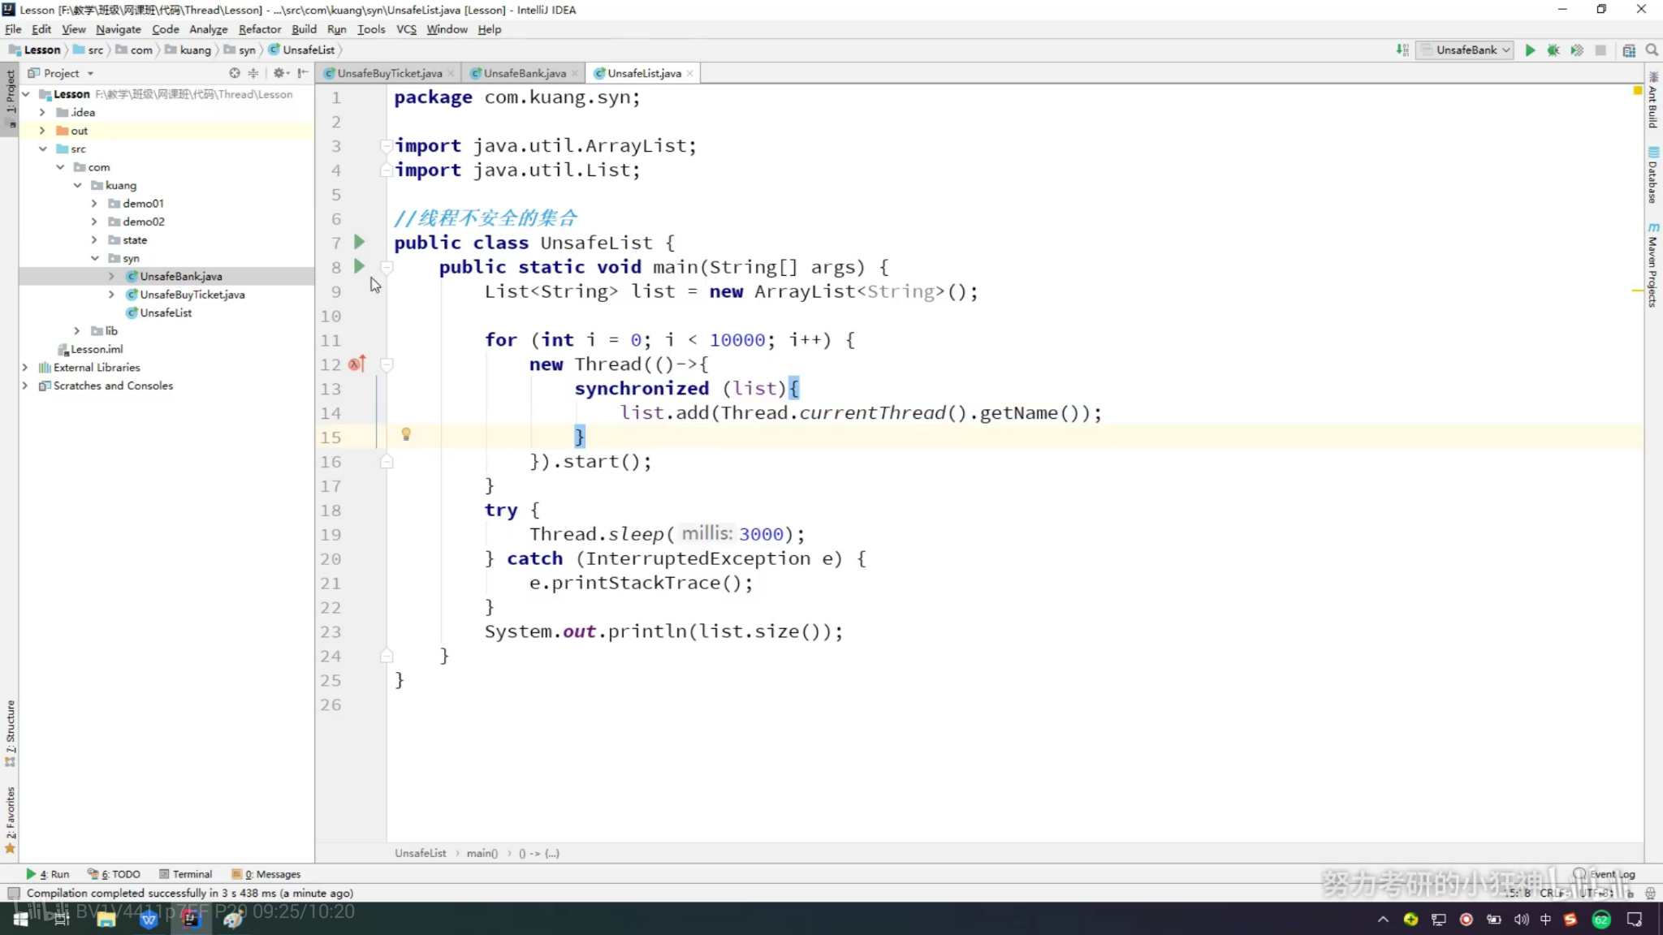Start debug with bug icon
The image size is (1663, 935).
(x=1553, y=50)
